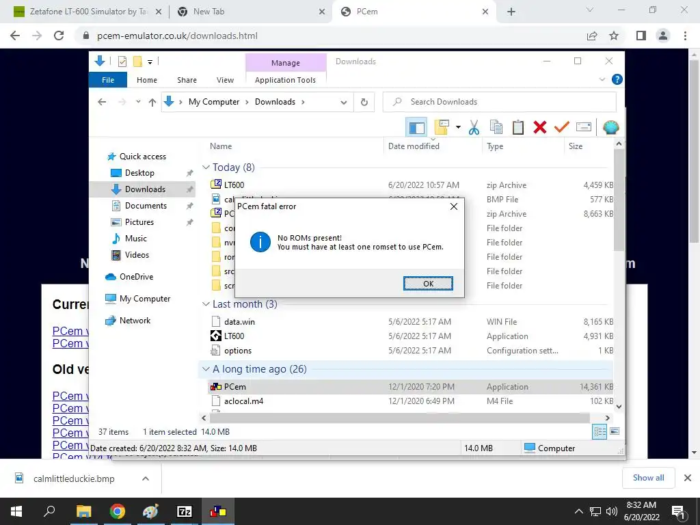Click New Folder icon in quick access toolbar
Screen dimensions: 700x525
pyautogui.click(x=137, y=62)
